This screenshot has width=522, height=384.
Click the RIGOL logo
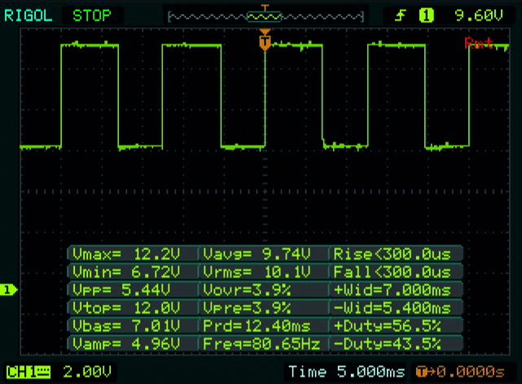pos(29,14)
